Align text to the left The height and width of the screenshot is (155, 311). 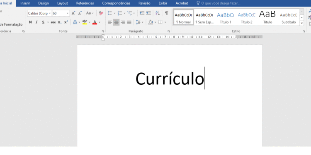pos(110,22)
